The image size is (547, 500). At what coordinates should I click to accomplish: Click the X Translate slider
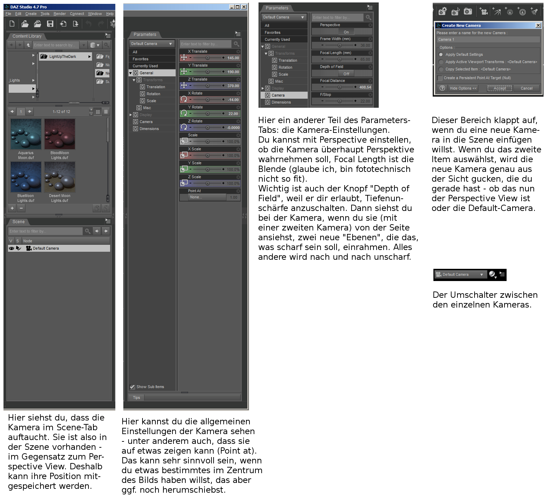click(x=208, y=58)
